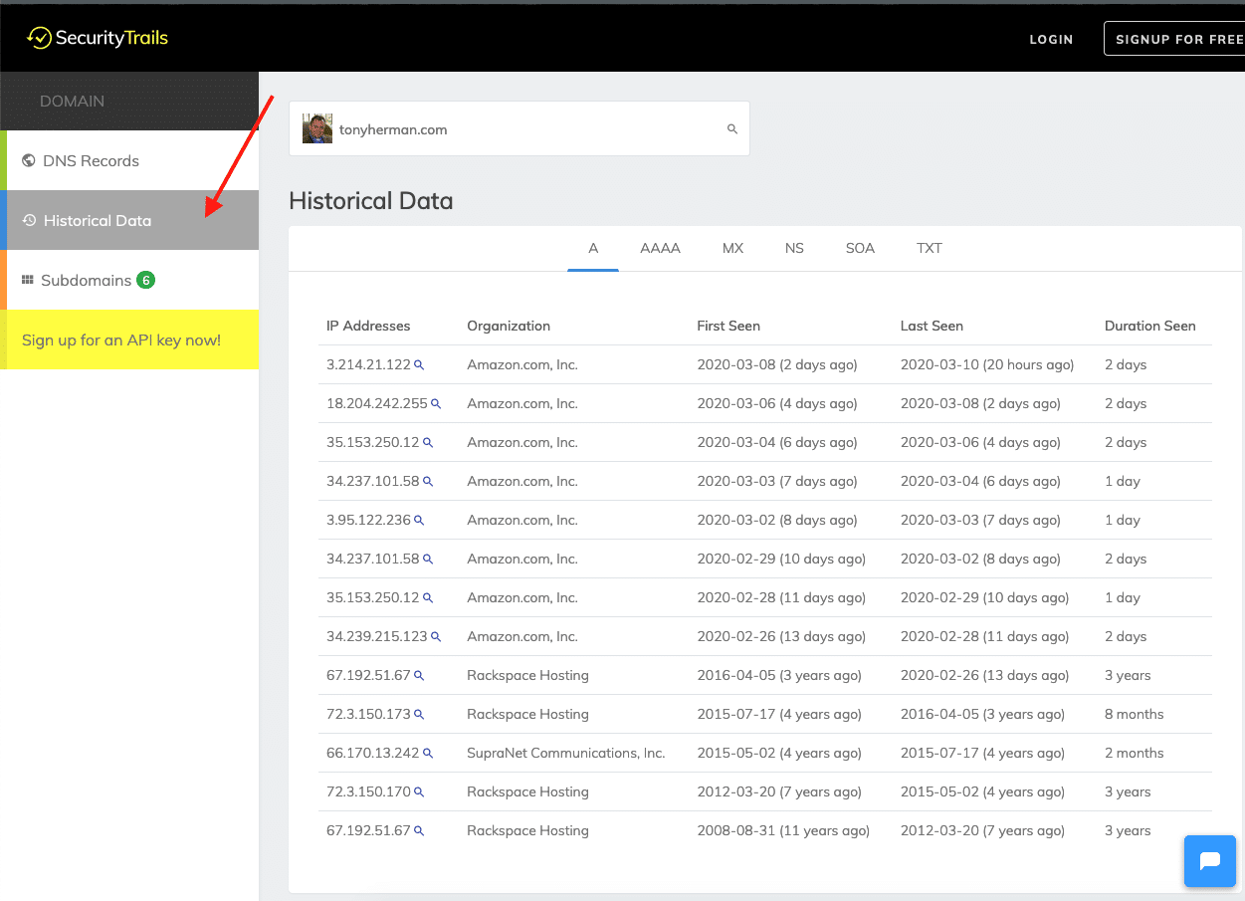This screenshot has height=901, width=1245.
Task: Click the magnifier inside the domain search bar
Action: pyautogui.click(x=731, y=128)
